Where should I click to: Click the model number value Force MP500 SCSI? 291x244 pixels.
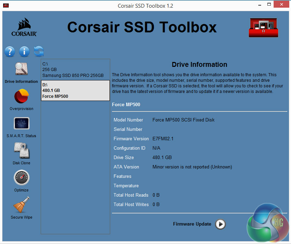coord(183,120)
